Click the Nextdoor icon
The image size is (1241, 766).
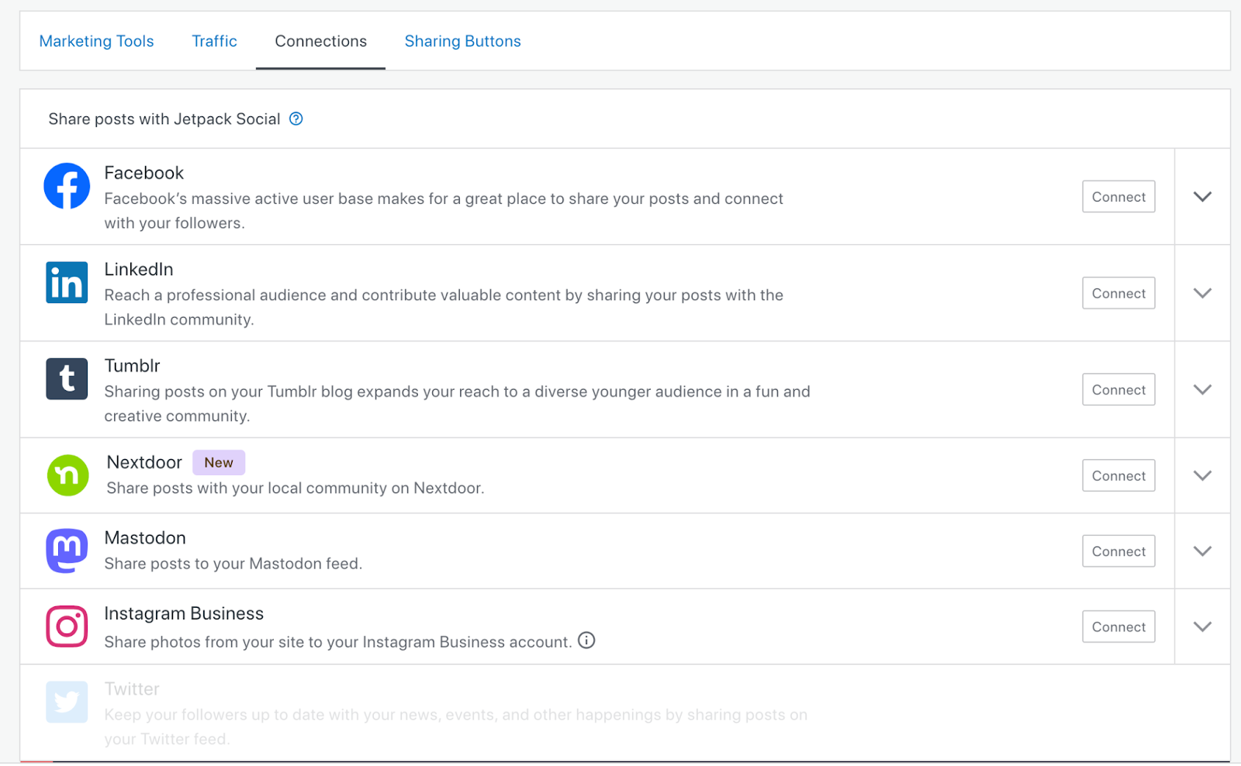click(67, 475)
